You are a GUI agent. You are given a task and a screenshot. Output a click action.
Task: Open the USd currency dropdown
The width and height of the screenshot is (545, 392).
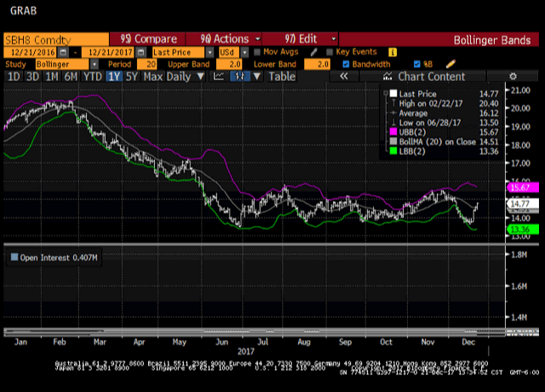244,52
